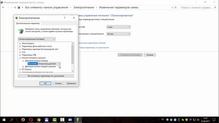Open the white C recorder taskbar icon
Image resolution: width=219 pixels, height=123 pixels.
pyautogui.click(x=62, y=120)
